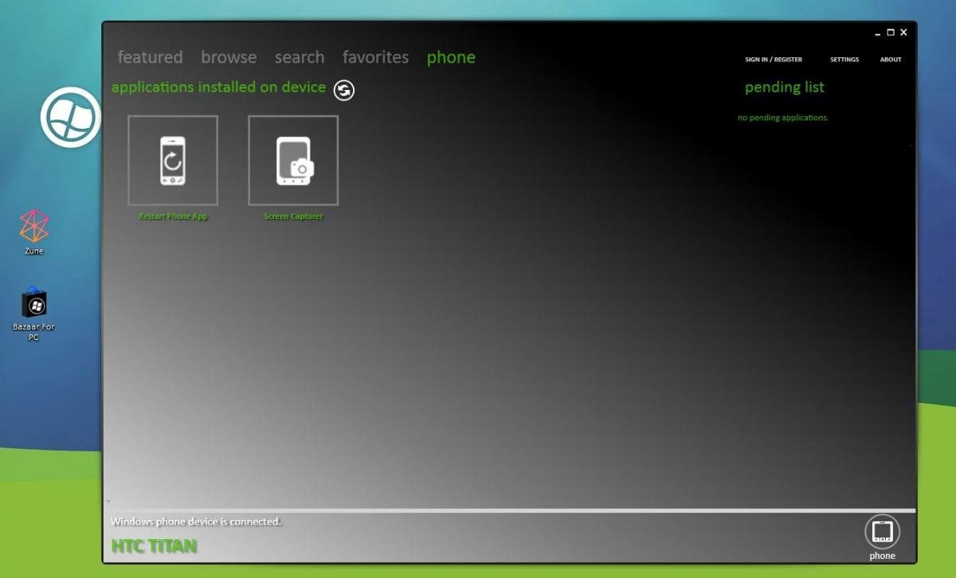The width and height of the screenshot is (956, 578).
Task: Click the phone status icon bottom right
Action: (883, 529)
